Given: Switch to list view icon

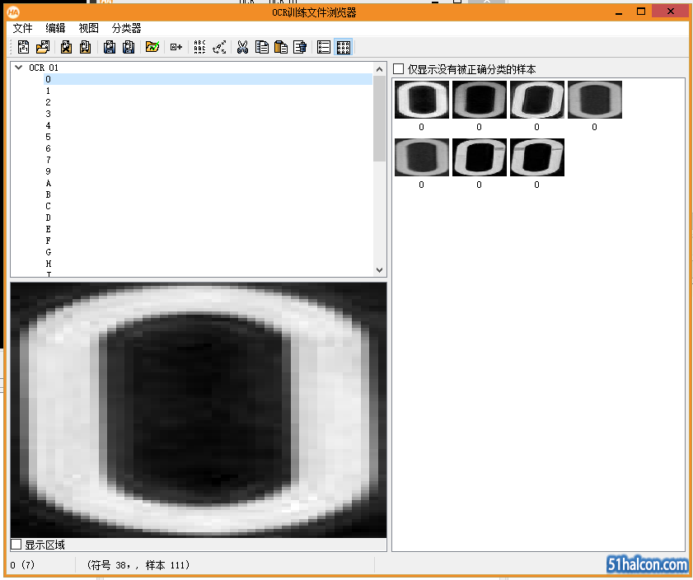Looking at the screenshot, I should tap(324, 47).
